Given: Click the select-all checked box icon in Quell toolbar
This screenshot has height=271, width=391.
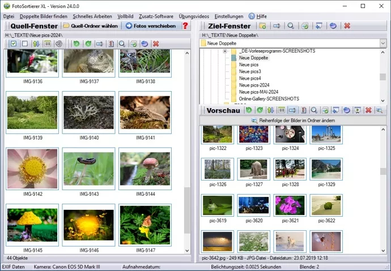Looking at the screenshot, I should pyautogui.click(x=13, y=44).
